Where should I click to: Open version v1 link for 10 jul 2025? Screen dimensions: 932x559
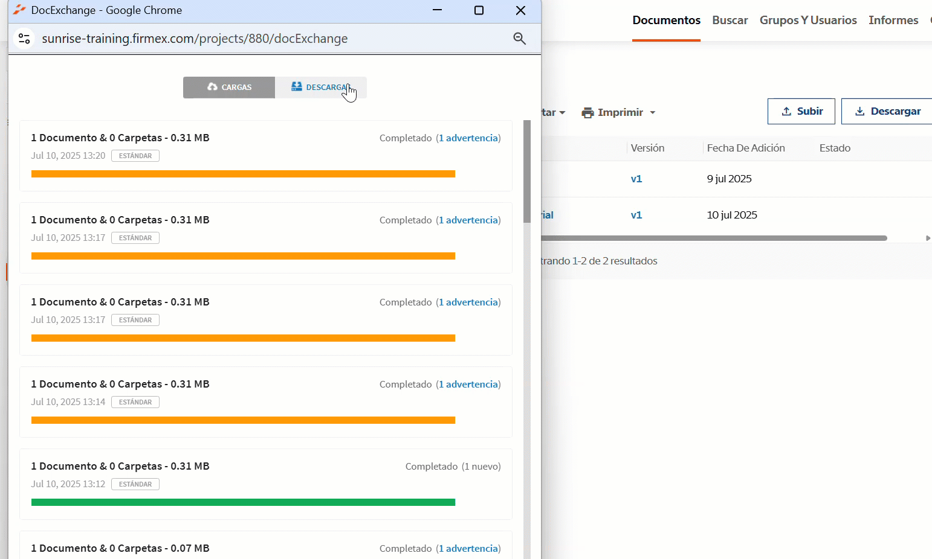click(636, 216)
